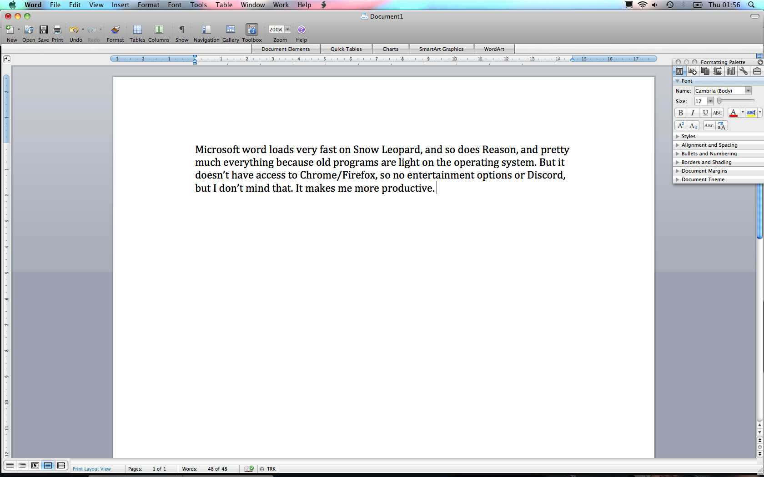Open the Undo history dropdown arrow

coord(83,30)
